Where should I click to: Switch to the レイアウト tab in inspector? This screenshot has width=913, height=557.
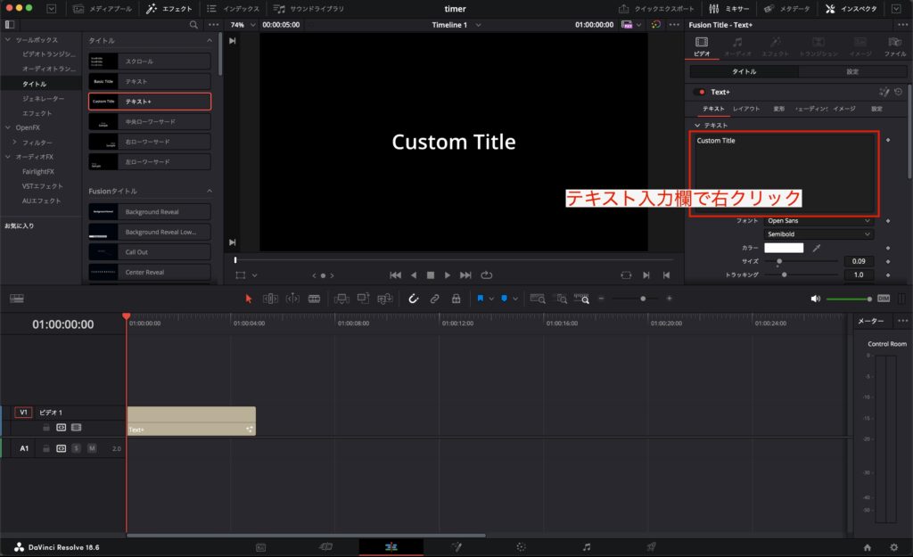(746, 109)
